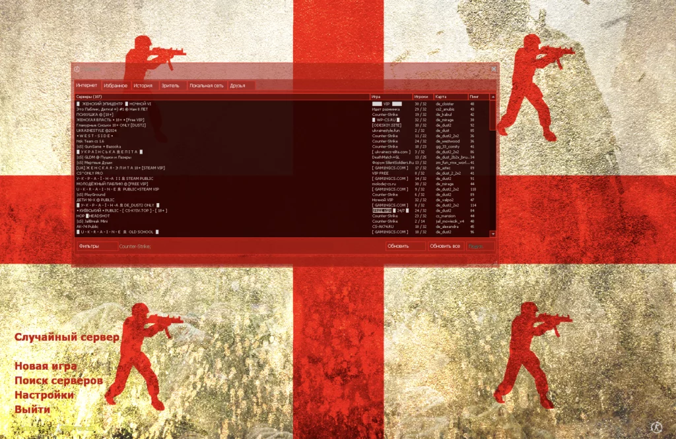Close the server browser window

pos(493,69)
